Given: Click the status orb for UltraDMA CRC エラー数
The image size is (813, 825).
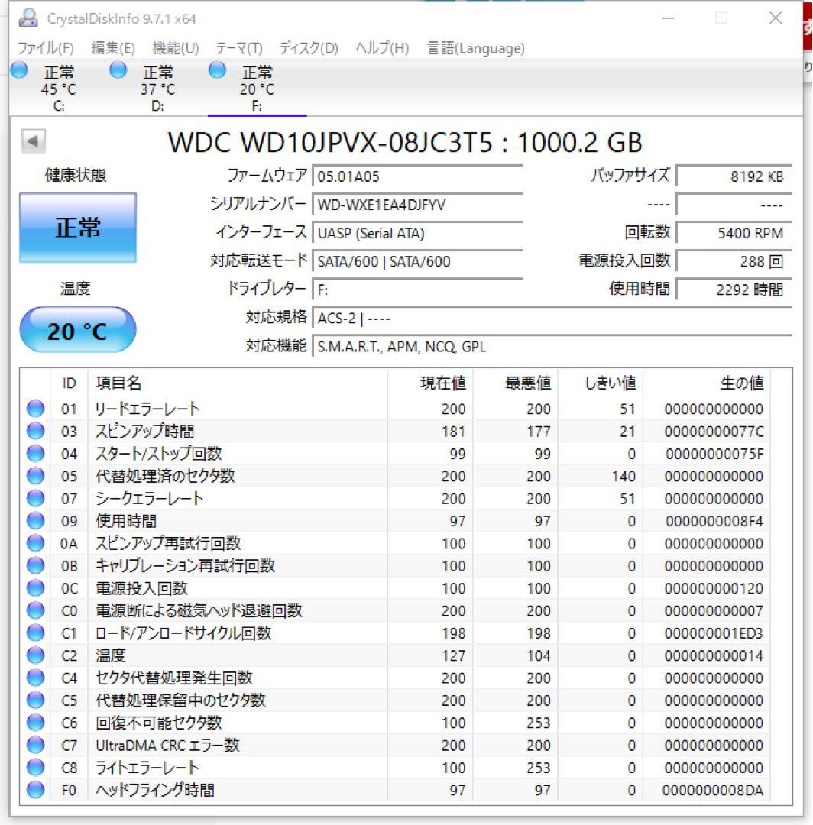Looking at the screenshot, I should (x=35, y=745).
